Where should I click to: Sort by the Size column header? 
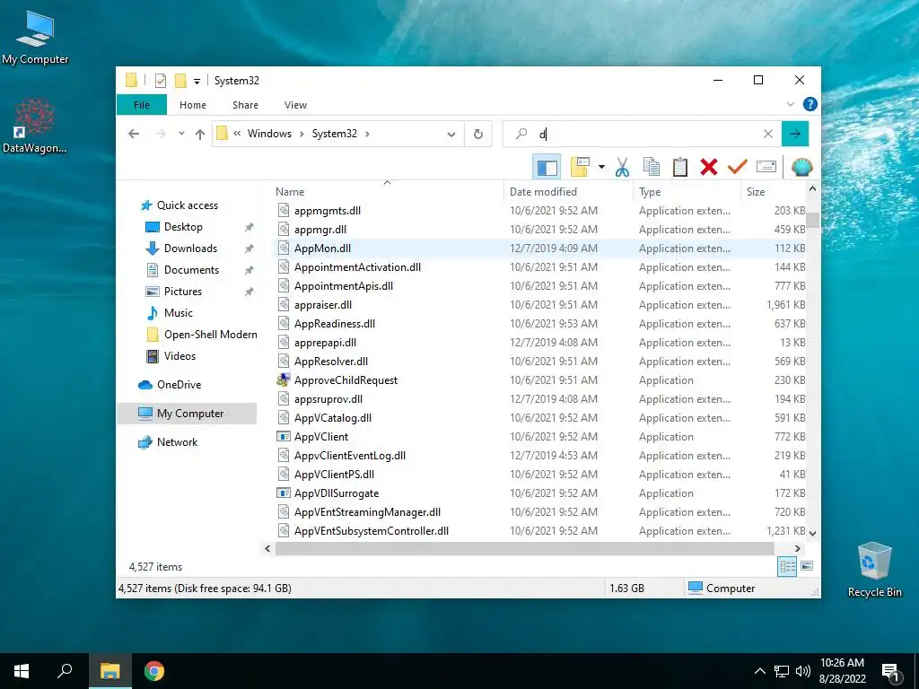point(774,192)
